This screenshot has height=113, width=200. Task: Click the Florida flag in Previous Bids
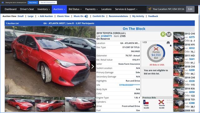(161, 102)
